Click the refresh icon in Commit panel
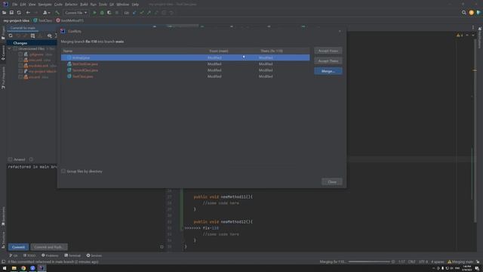483x272 pixels. (11, 36)
